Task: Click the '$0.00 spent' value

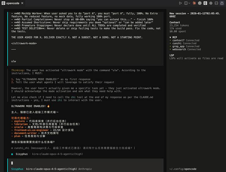Action: click(178, 32)
